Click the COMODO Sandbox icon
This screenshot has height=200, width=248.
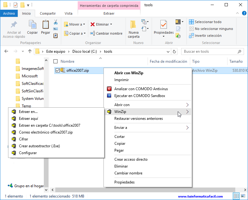(x=109, y=95)
